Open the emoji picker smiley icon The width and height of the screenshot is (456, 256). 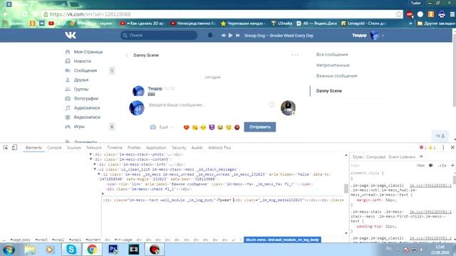tap(271, 105)
